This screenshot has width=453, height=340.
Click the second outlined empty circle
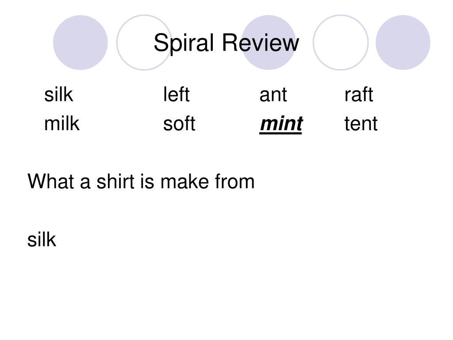coord(341,42)
